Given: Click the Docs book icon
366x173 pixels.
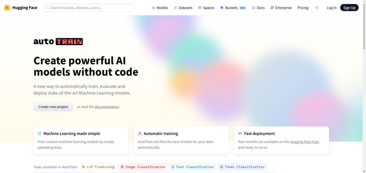Looking at the screenshot, I should tap(253, 8).
